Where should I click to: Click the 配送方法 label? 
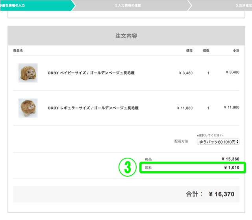181,141
